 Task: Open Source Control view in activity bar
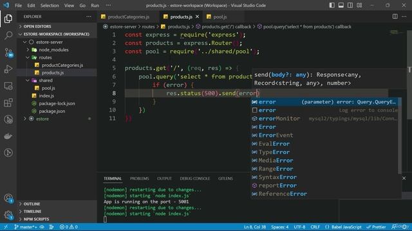pyautogui.click(x=8, y=53)
